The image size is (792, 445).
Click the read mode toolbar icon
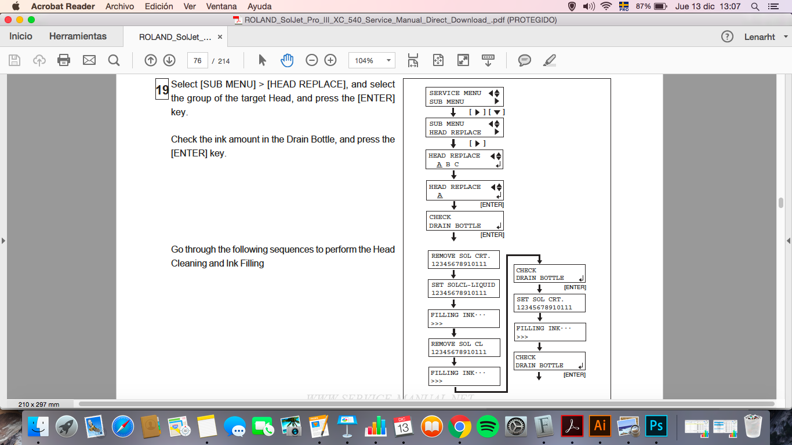[x=488, y=60]
